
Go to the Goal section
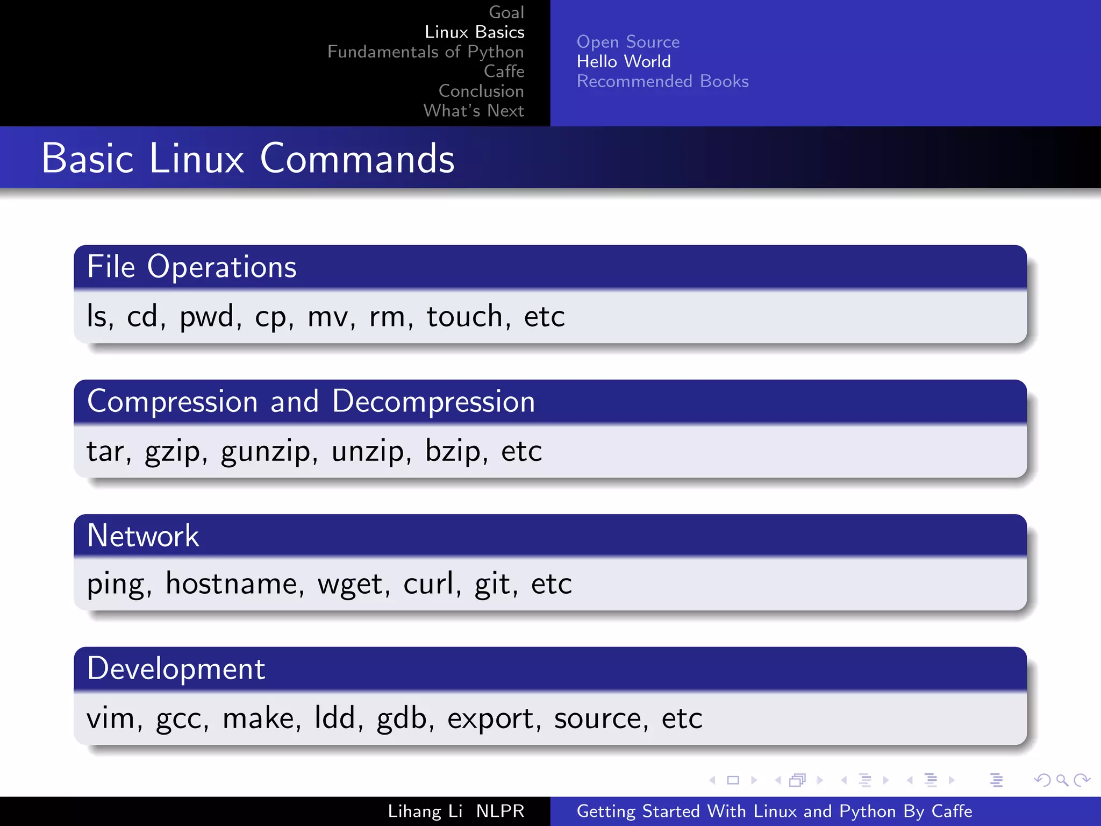(x=506, y=12)
